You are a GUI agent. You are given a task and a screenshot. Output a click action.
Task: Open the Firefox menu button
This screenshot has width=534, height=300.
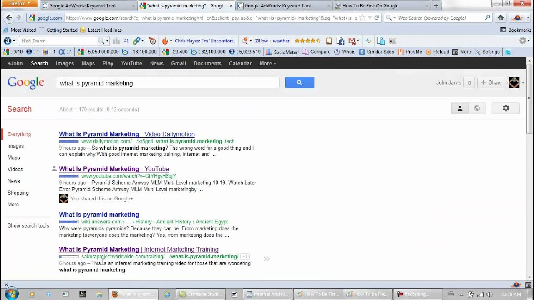coord(20,4)
